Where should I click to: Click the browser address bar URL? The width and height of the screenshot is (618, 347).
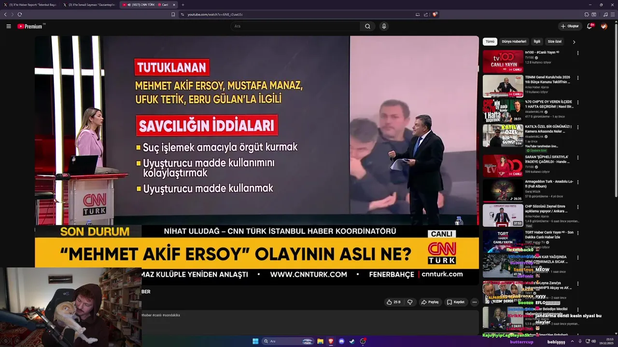pyautogui.click(x=215, y=14)
